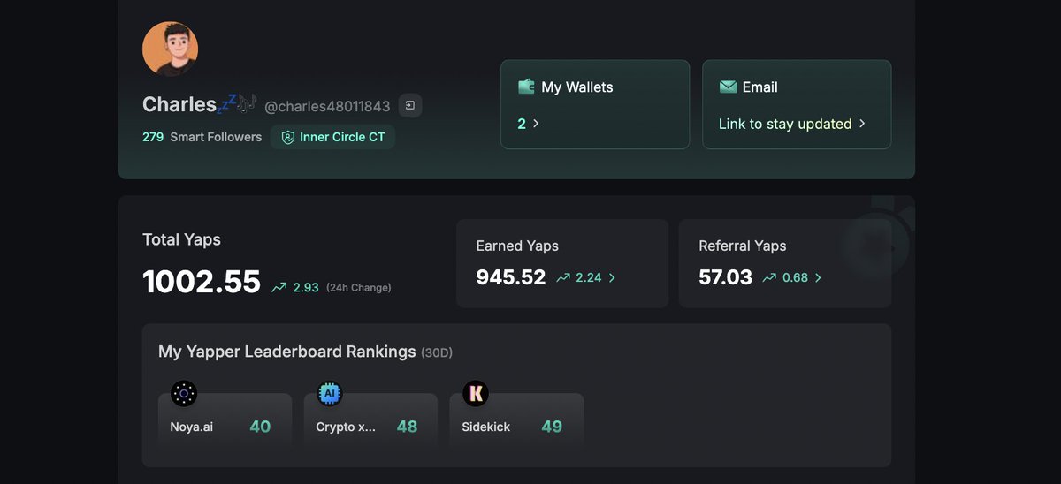Click Charles's profile avatar picture
The width and height of the screenshot is (1061, 484).
pyautogui.click(x=170, y=49)
